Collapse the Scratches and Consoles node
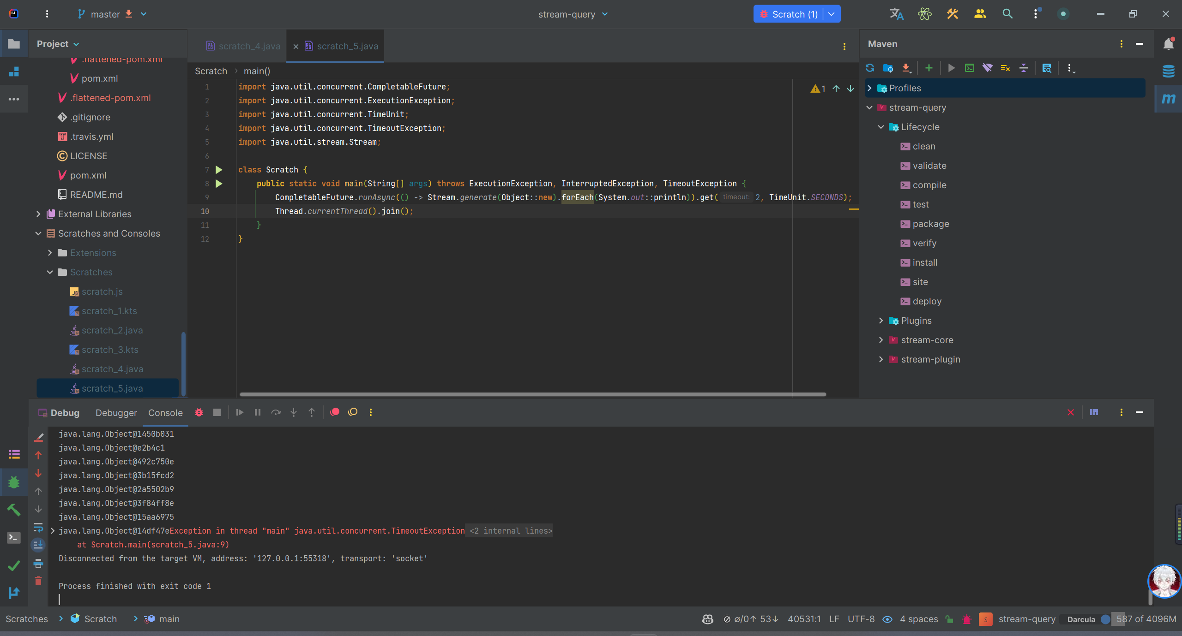The height and width of the screenshot is (636, 1182). click(x=38, y=233)
